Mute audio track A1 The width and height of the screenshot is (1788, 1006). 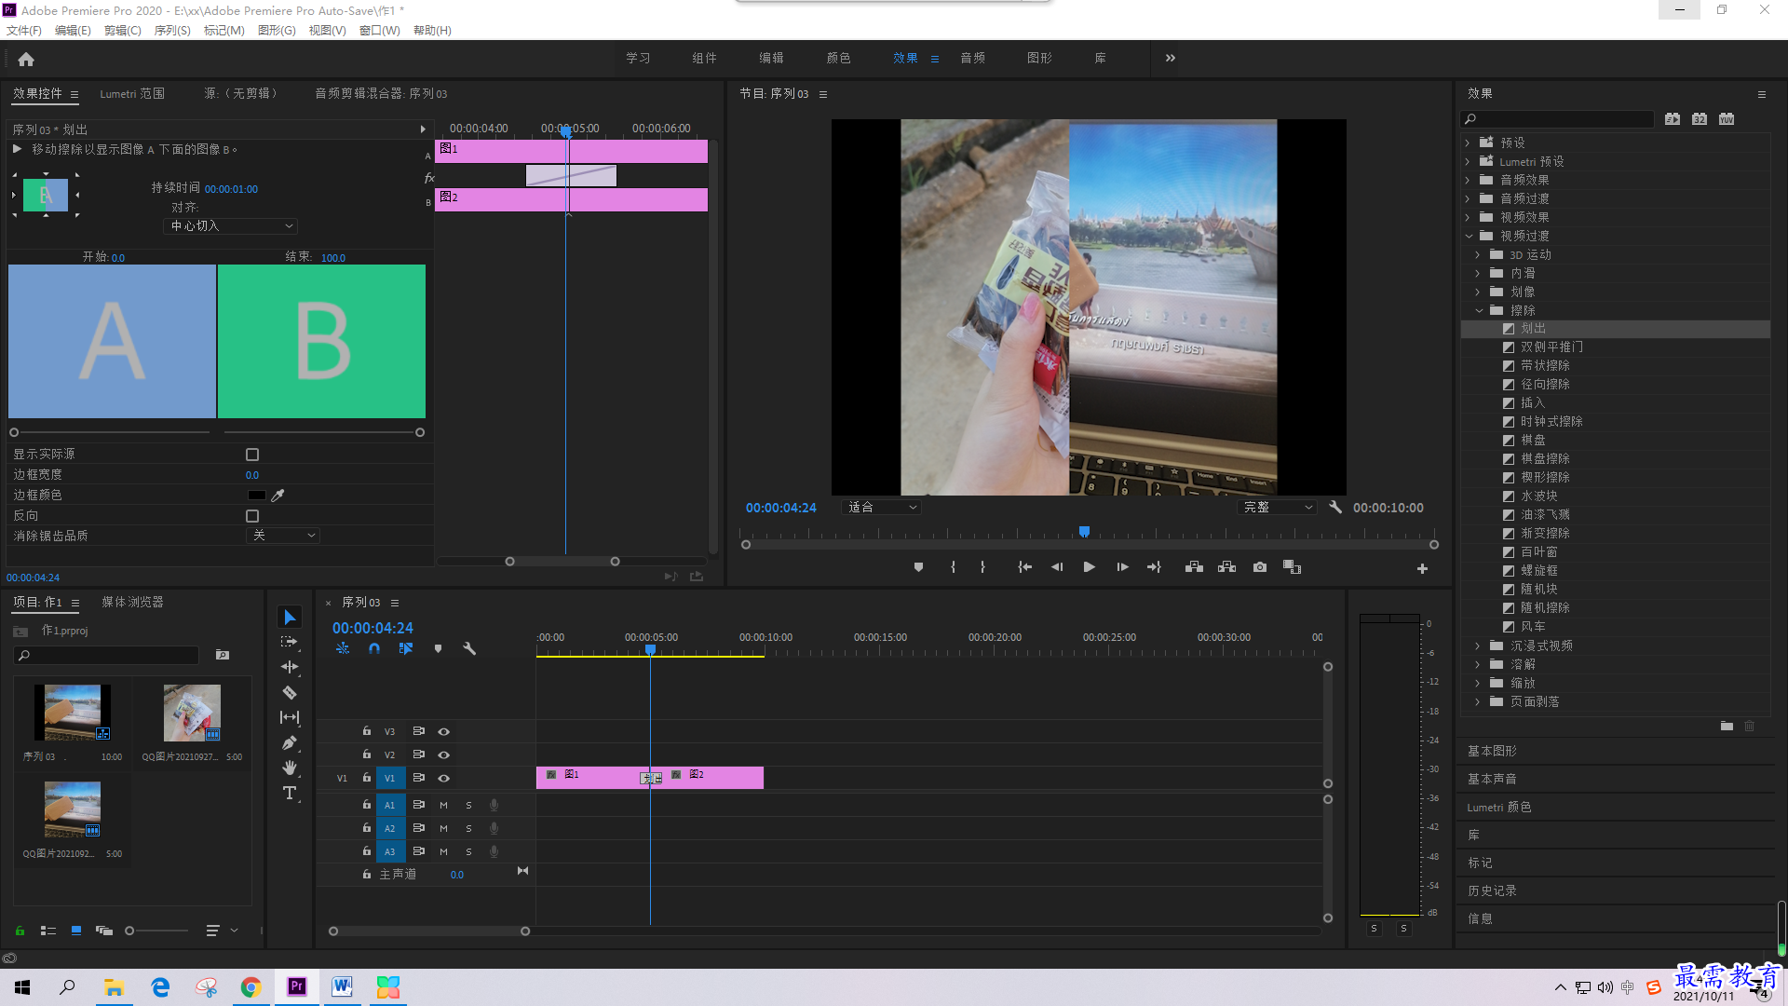(443, 806)
